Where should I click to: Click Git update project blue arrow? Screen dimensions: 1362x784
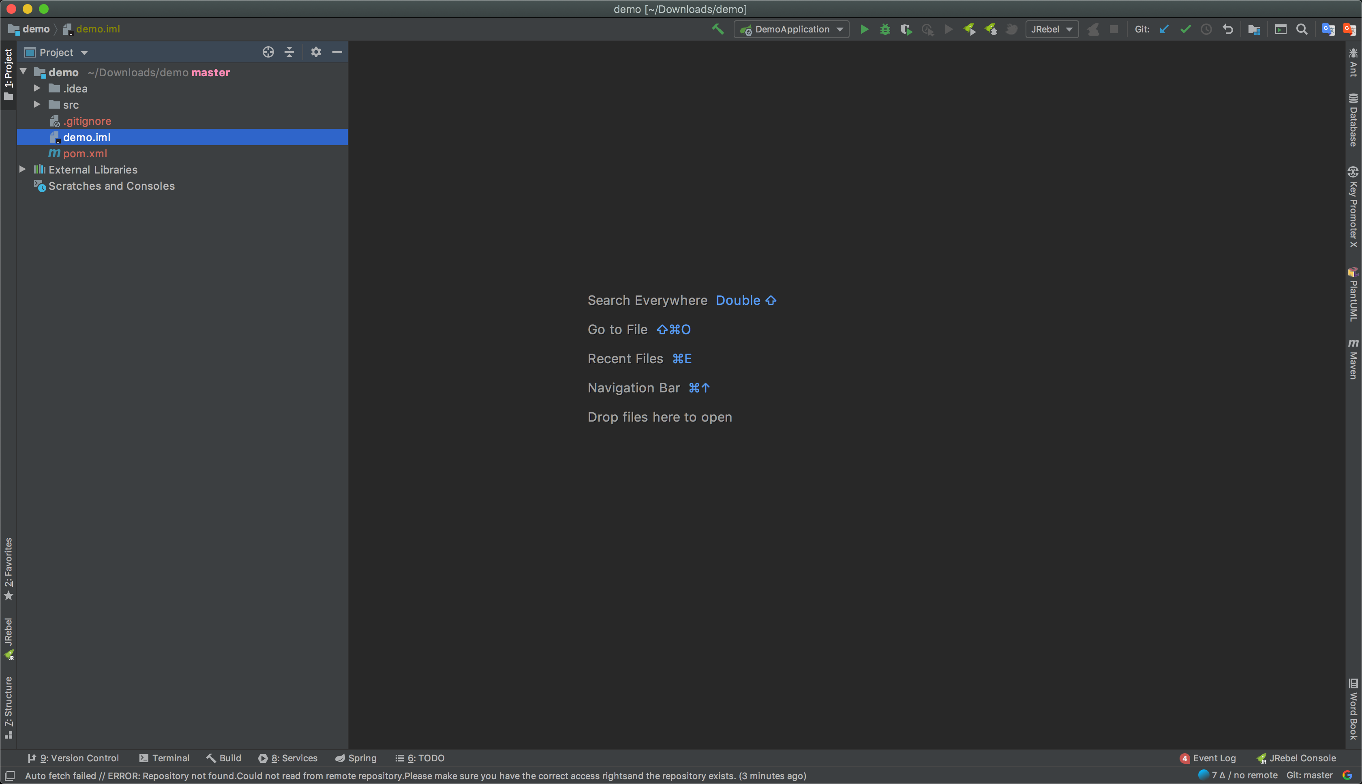click(x=1164, y=30)
